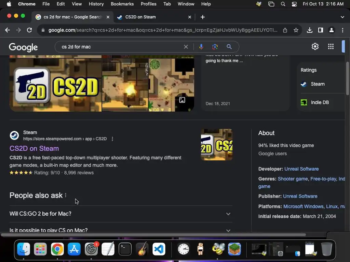
Task: Open the explosion gameplay screenshot thumbnail
Action: click(x=125, y=85)
